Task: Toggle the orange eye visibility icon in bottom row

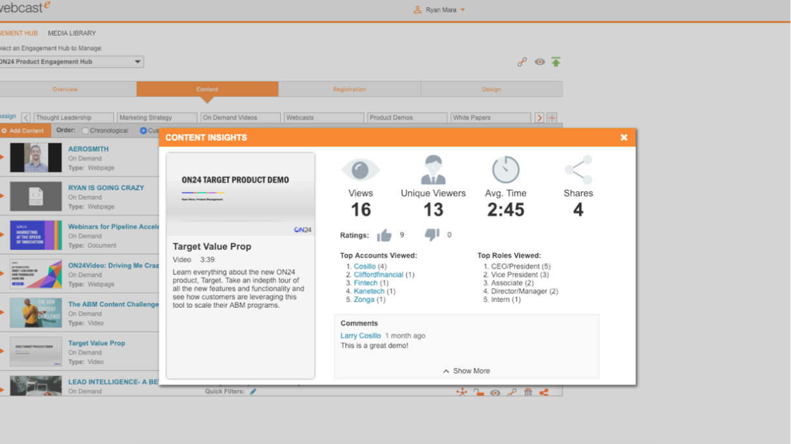Action: 495,392
